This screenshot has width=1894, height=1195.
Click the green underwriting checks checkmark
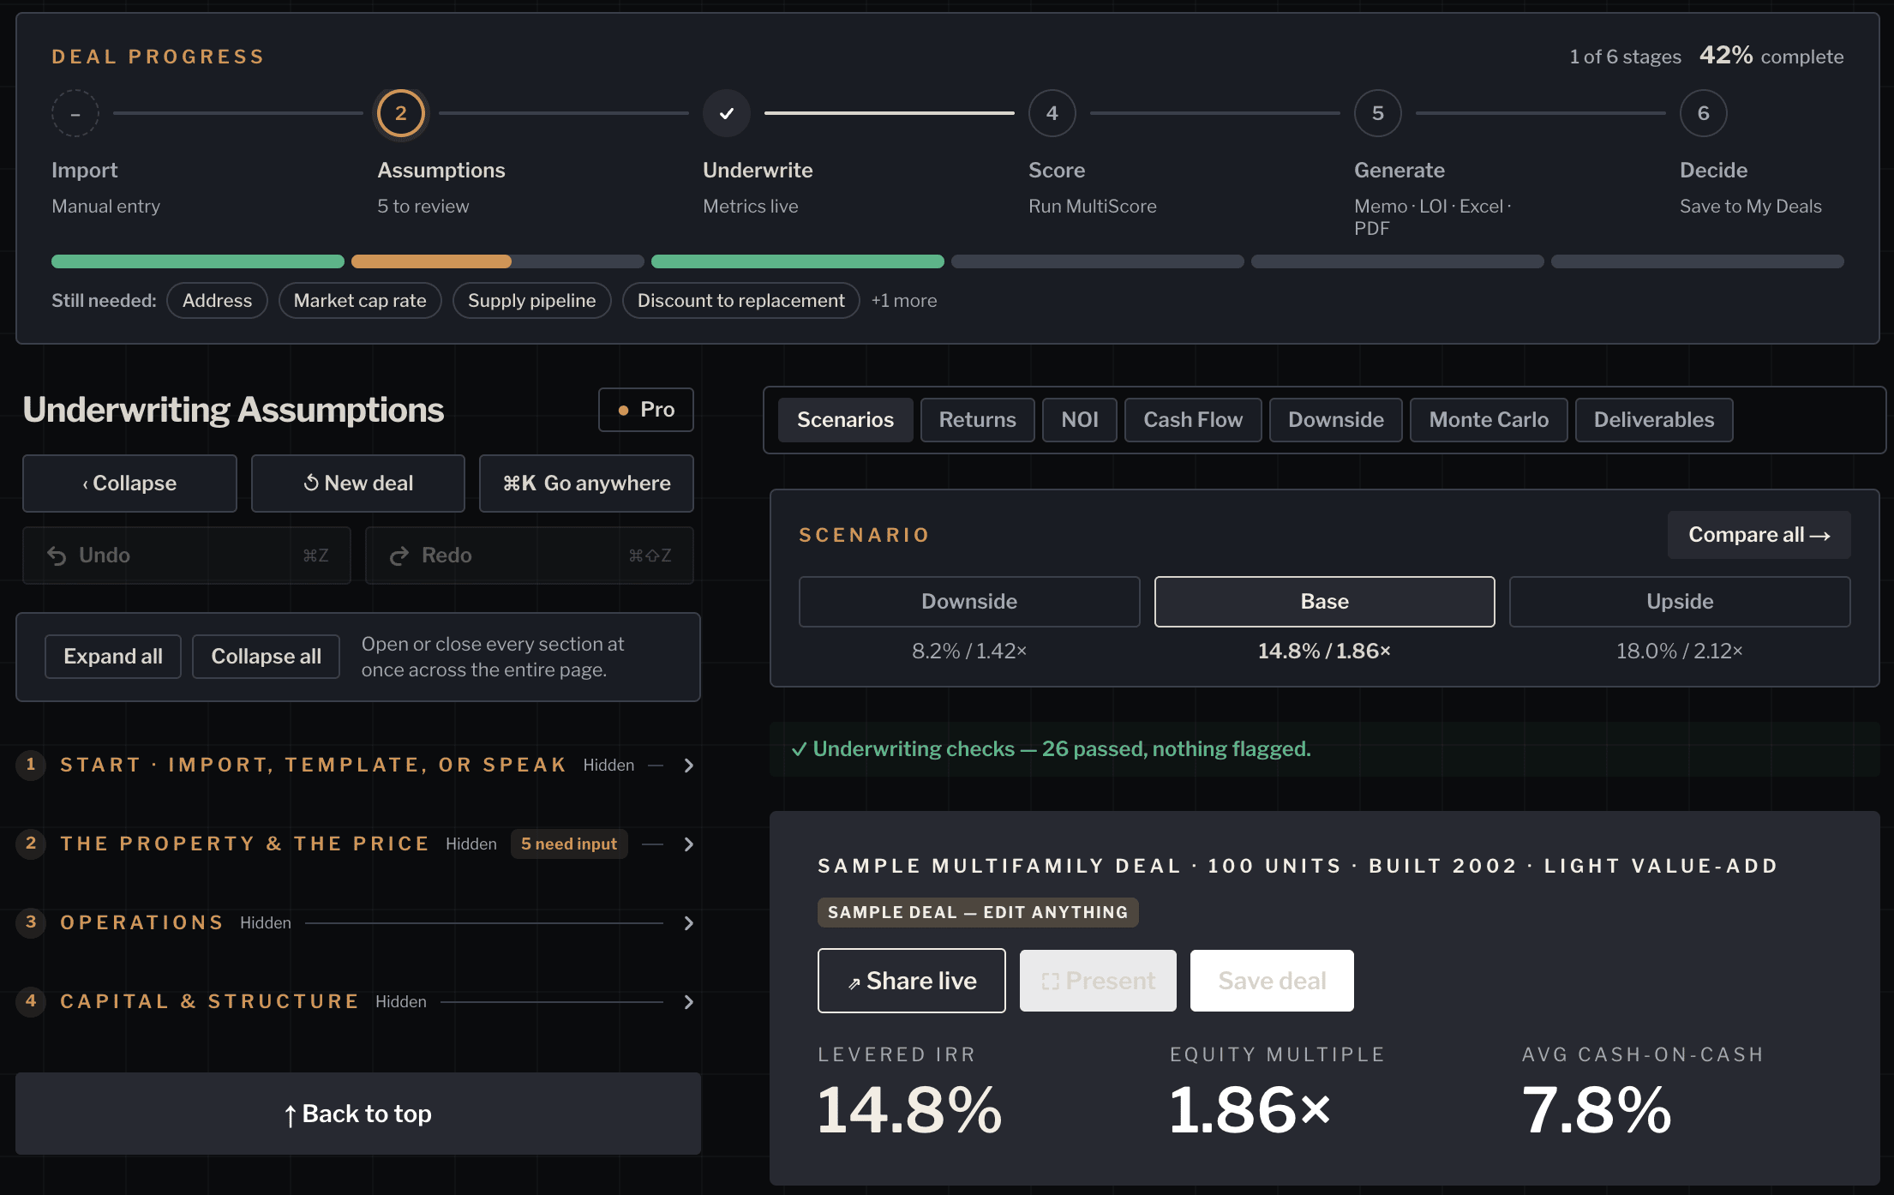point(799,749)
